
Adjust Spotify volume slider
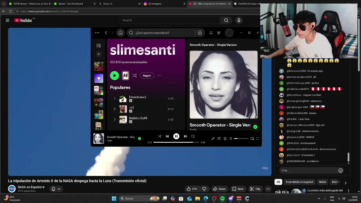[x=241, y=138]
